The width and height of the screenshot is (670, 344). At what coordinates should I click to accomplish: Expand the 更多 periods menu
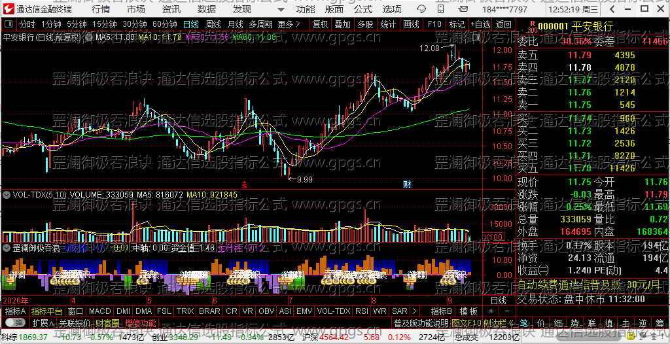click(289, 24)
